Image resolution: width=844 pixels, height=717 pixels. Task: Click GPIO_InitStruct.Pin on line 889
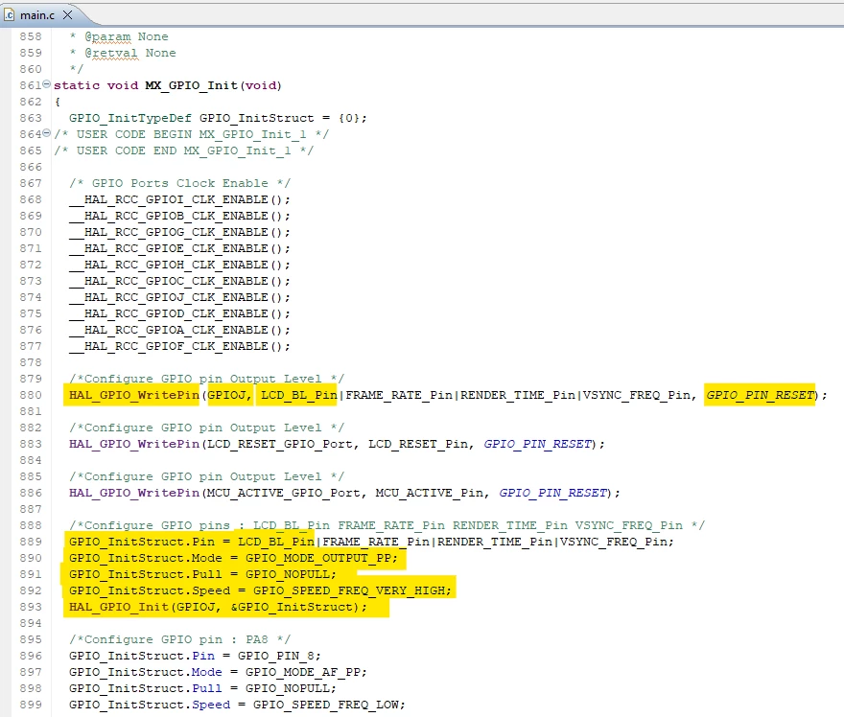point(142,542)
